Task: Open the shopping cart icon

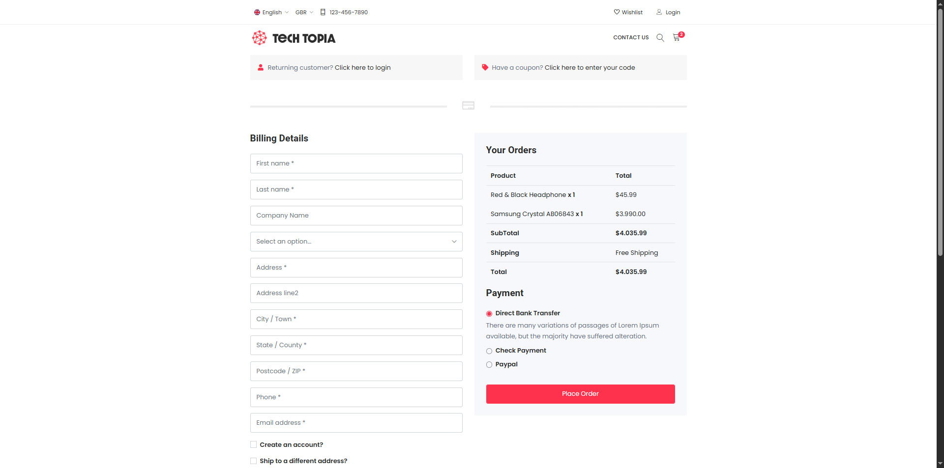Action: click(x=677, y=38)
